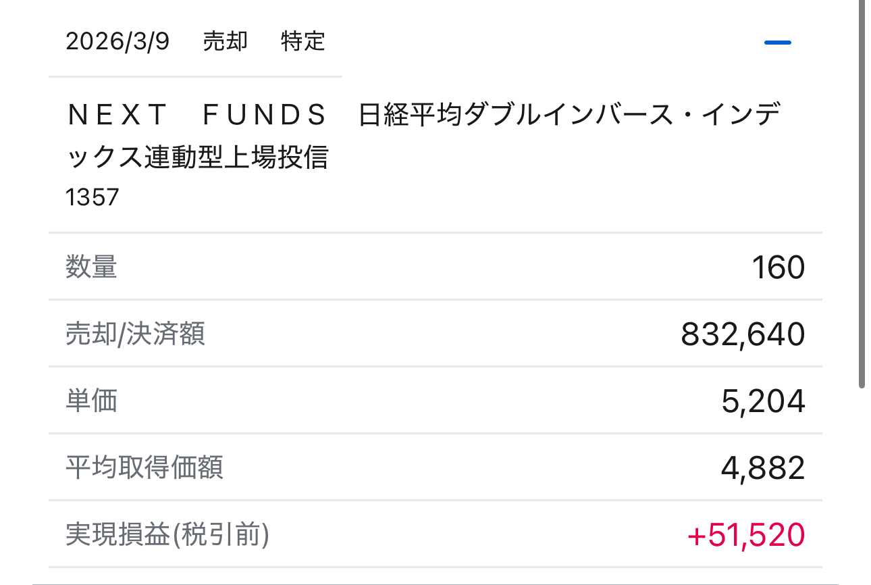871x585 pixels.
Task: Open the NEXT FUNDS fund name
Action: tap(197, 116)
